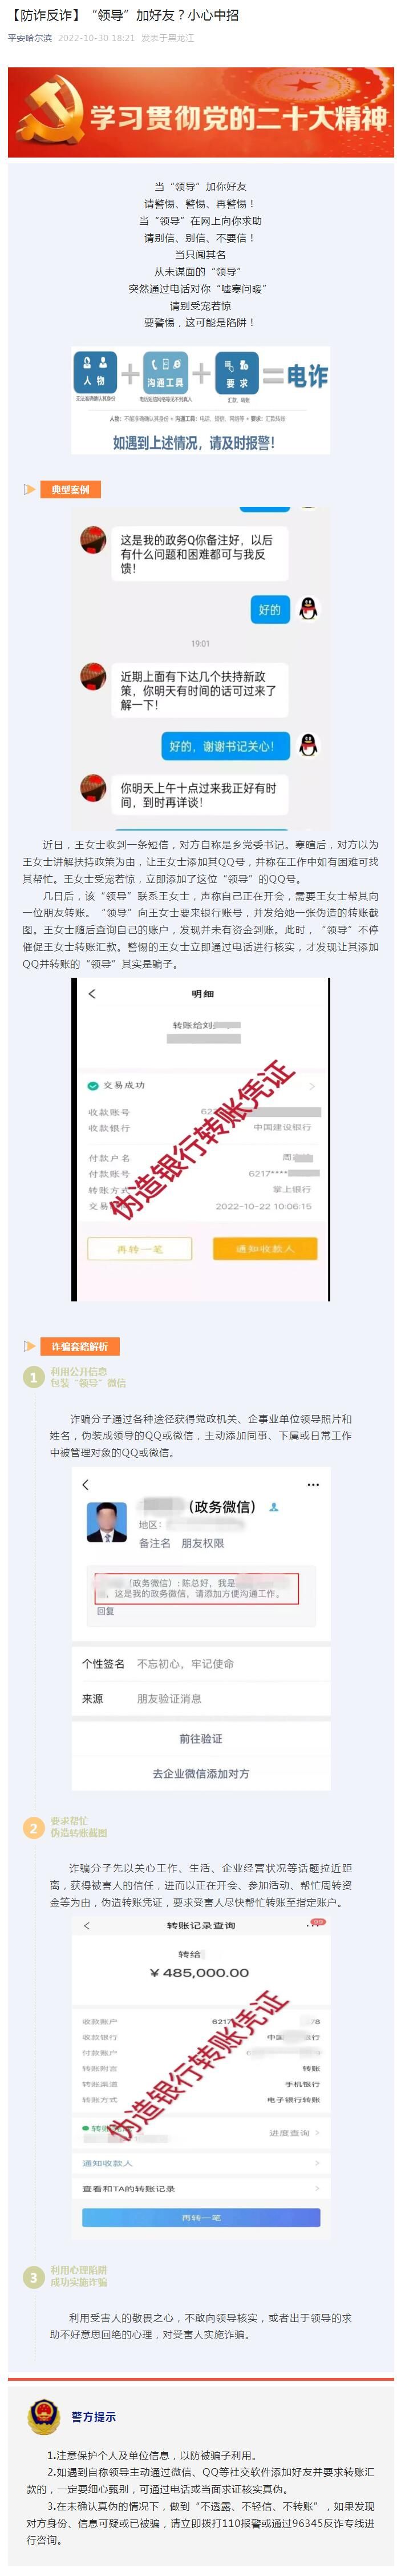Expand 查看和TA的转账记录 row
The height and width of the screenshot is (2576, 397).
pos(201,2188)
